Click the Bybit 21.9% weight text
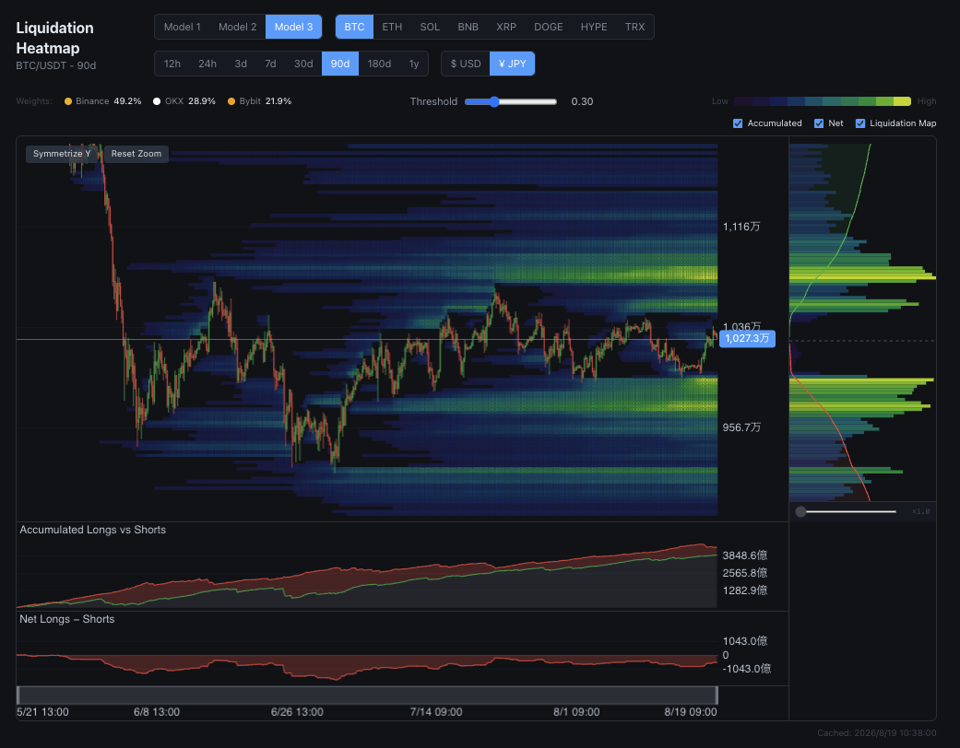Image resolution: width=960 pixels, height=748 pixels. coord(265,101)
